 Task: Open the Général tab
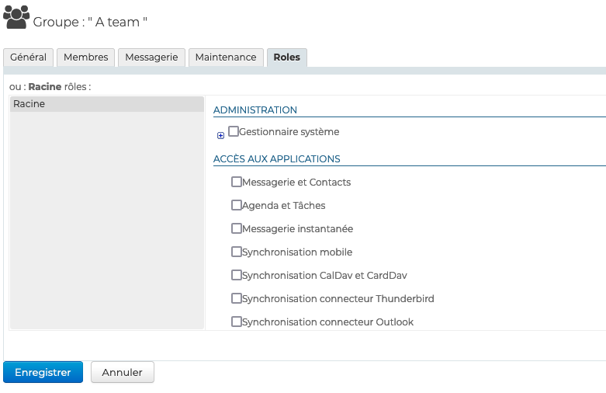click(x=28, y=57)
